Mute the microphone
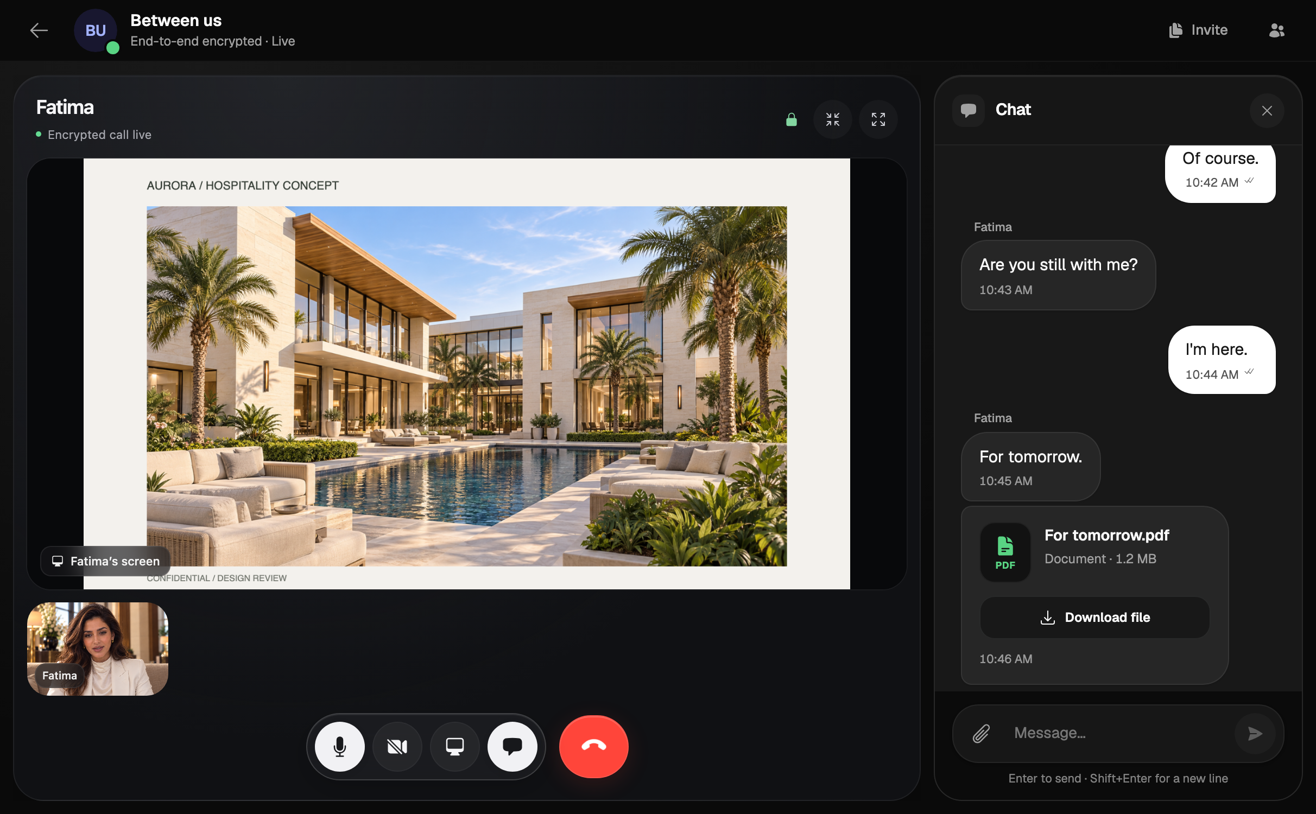 point(340,747)
